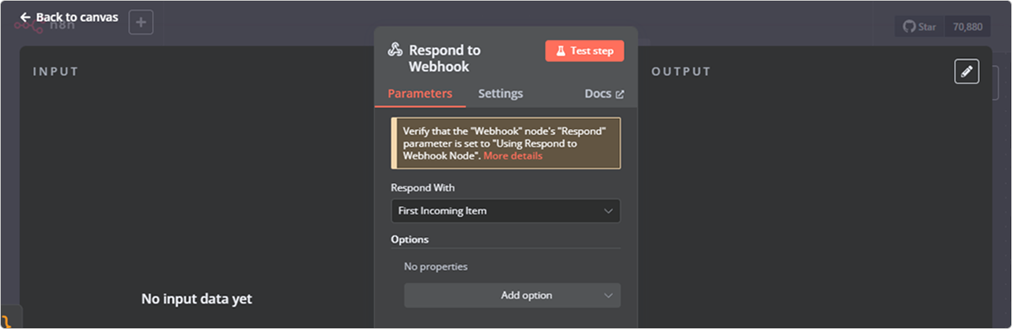Switch to the Settings tab
Image resolution: width=1012 pixels, height=329 pixels.
pos(500,94)
